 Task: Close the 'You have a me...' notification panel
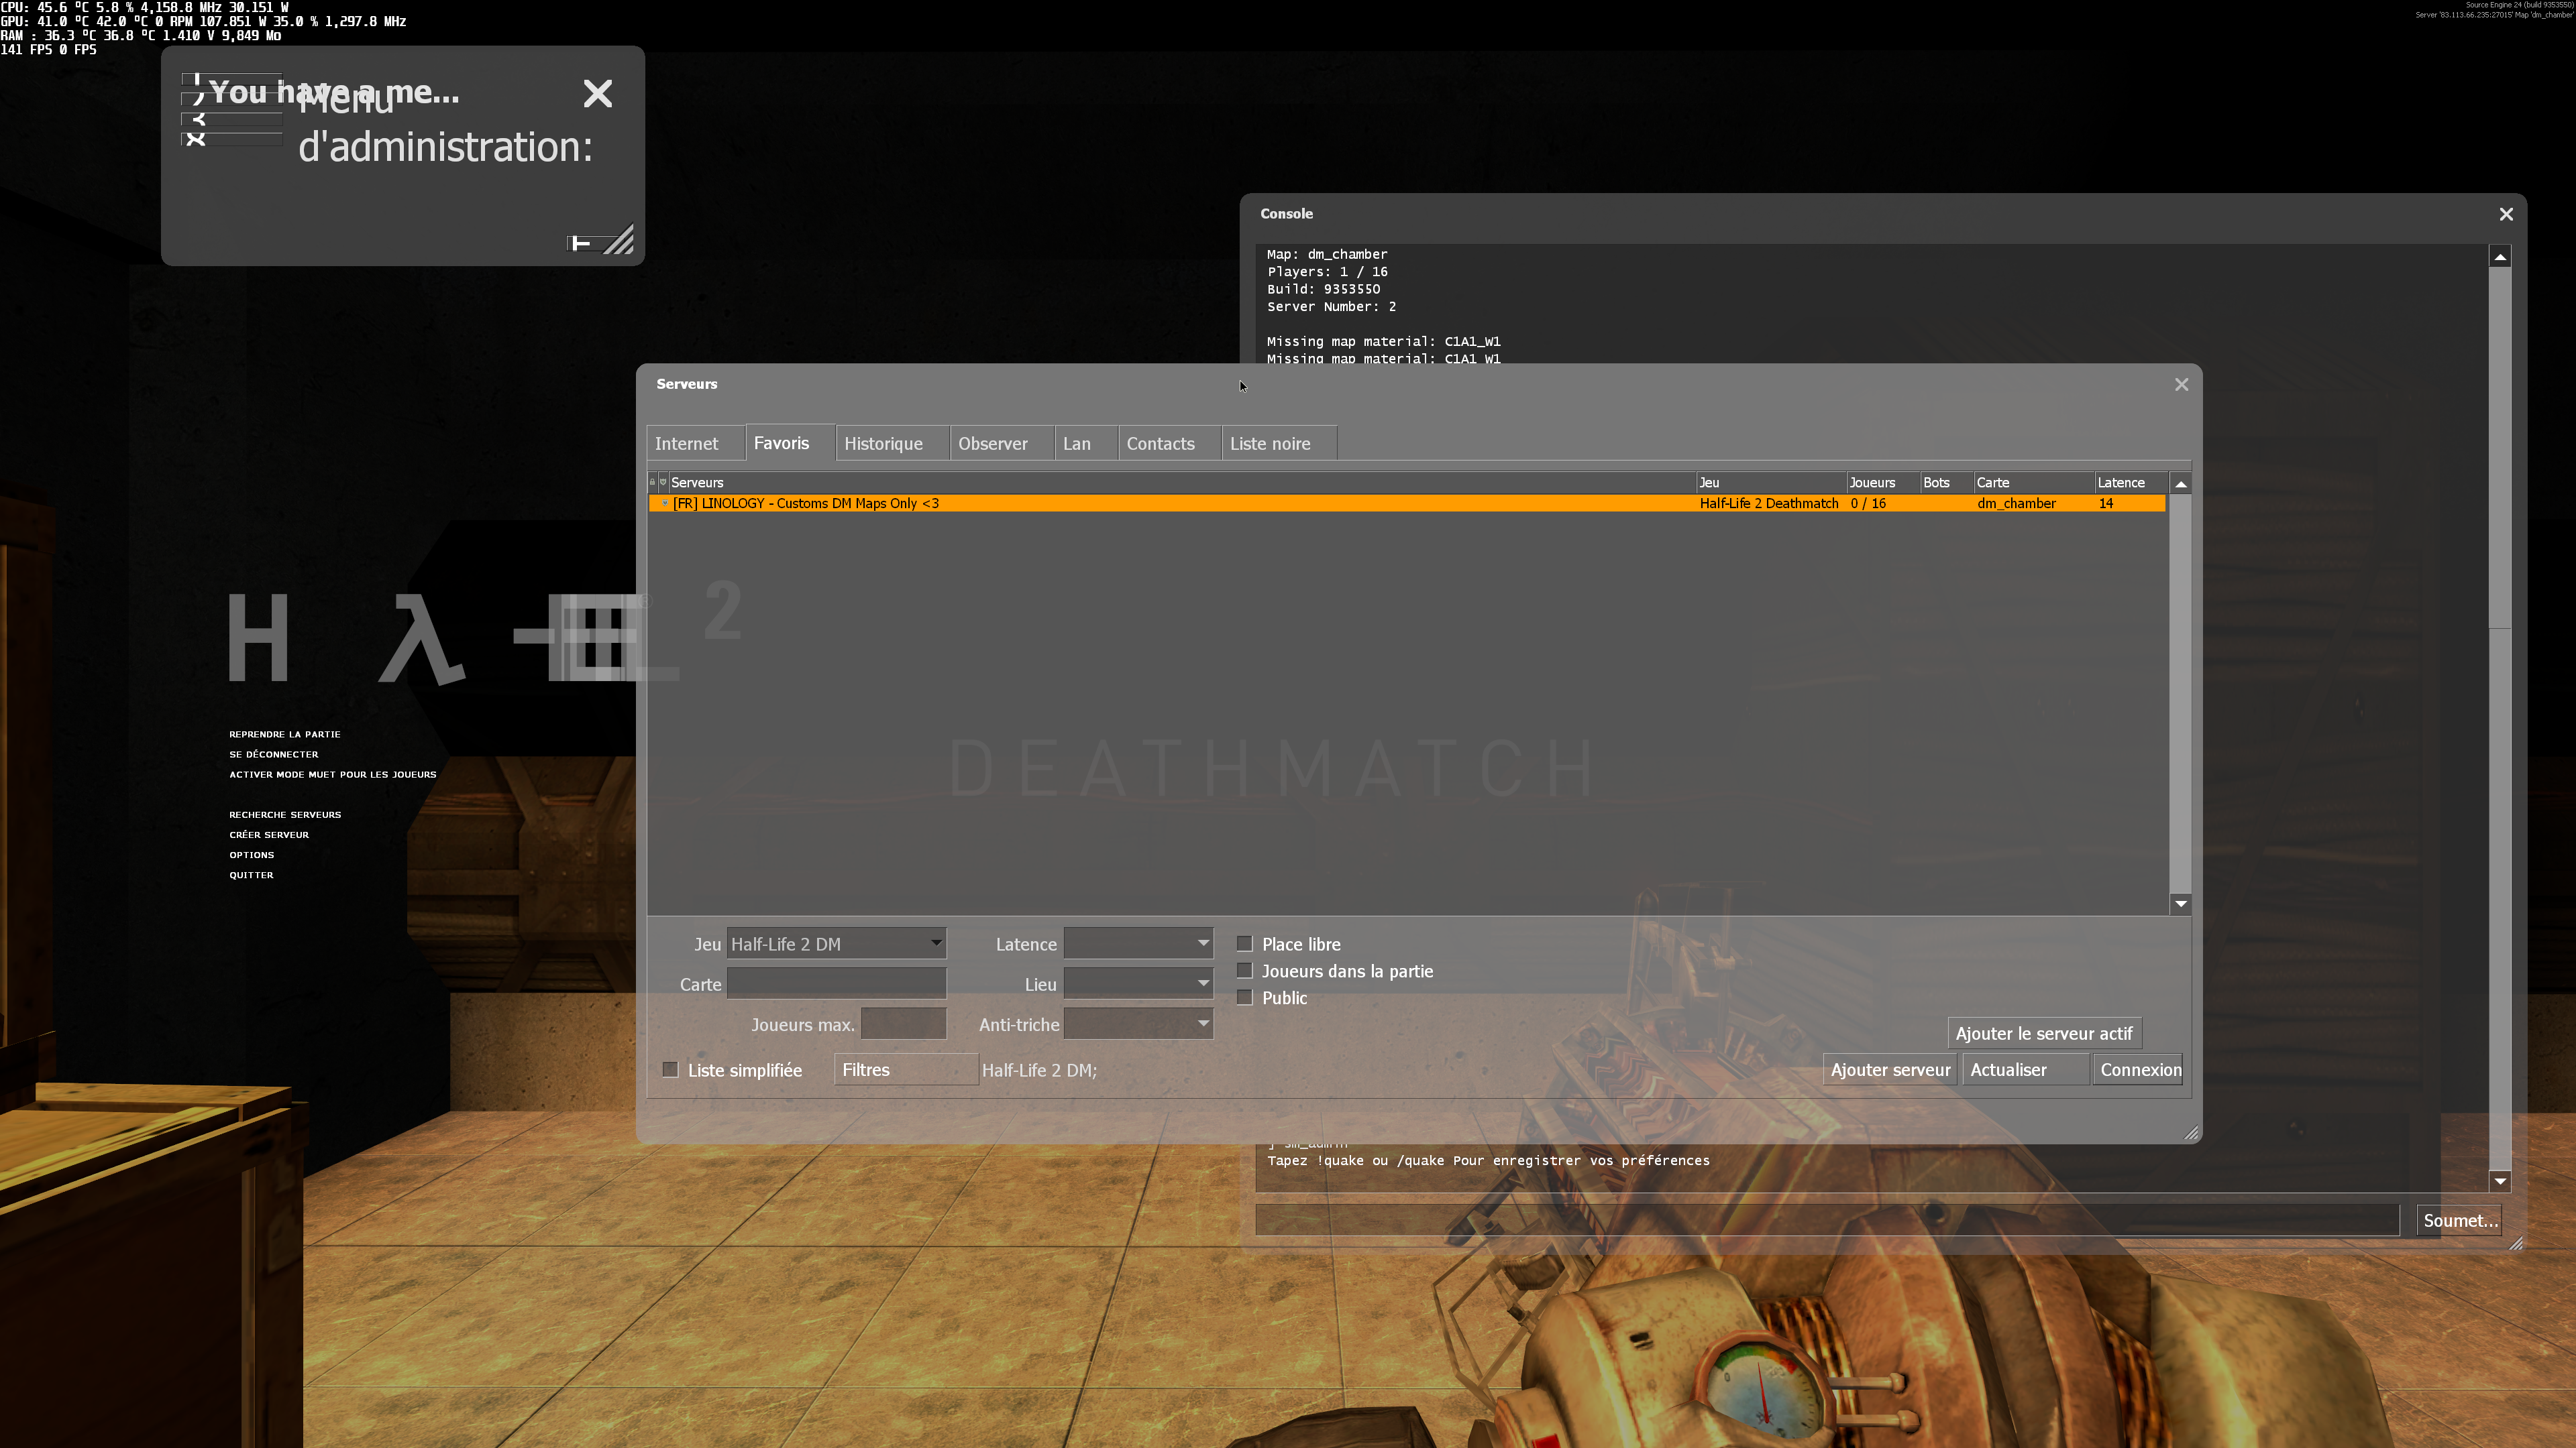[597, 93]
